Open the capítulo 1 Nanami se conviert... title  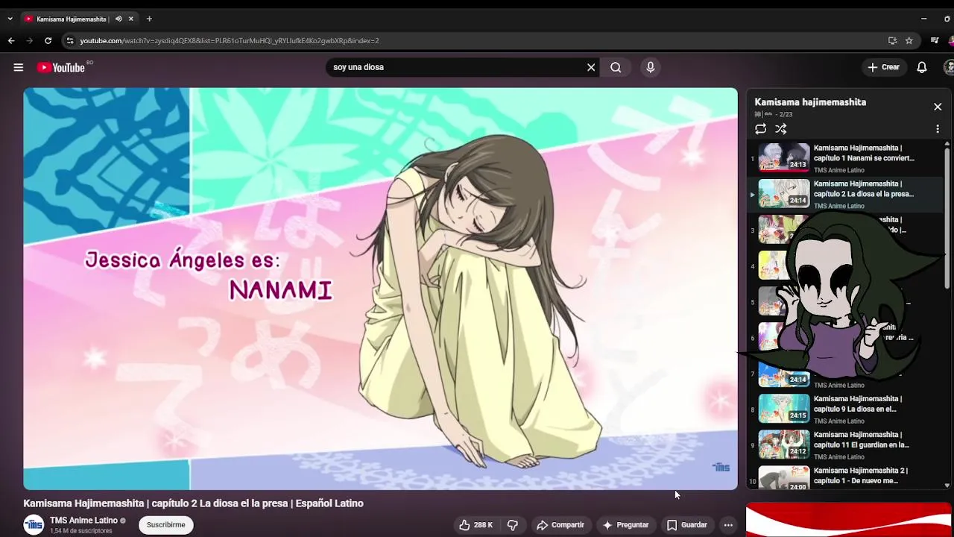click(864, 153)
